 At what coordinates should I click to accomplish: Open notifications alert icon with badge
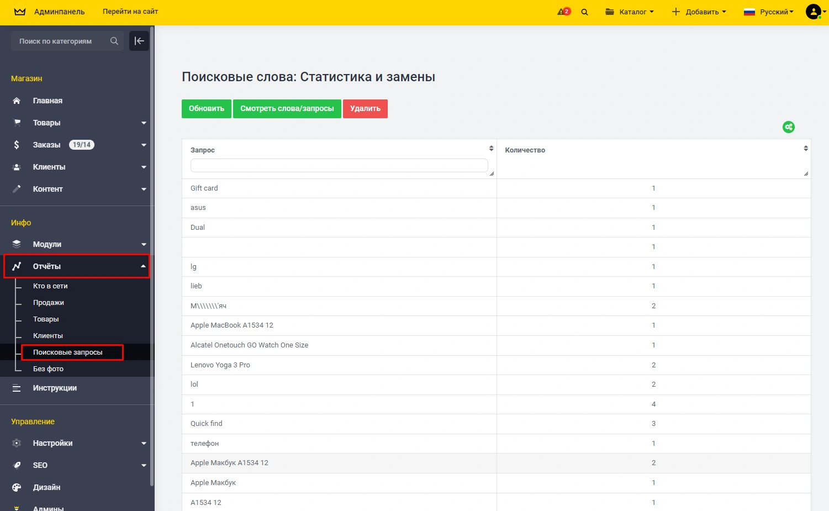pos(563,12)
